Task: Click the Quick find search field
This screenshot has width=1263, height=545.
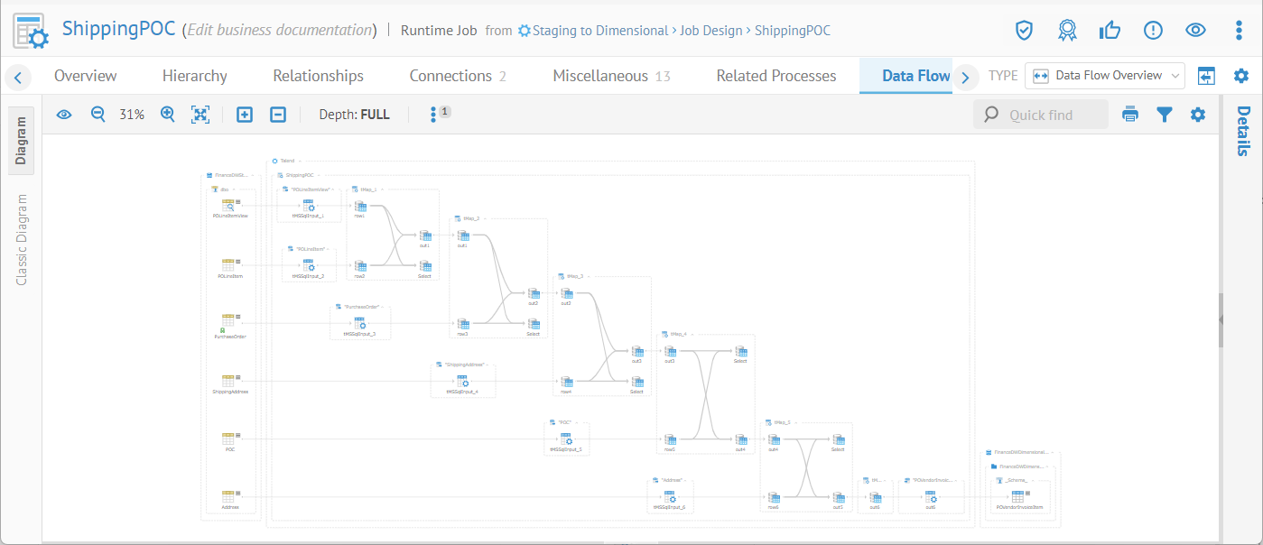Action: point(1041,115)
